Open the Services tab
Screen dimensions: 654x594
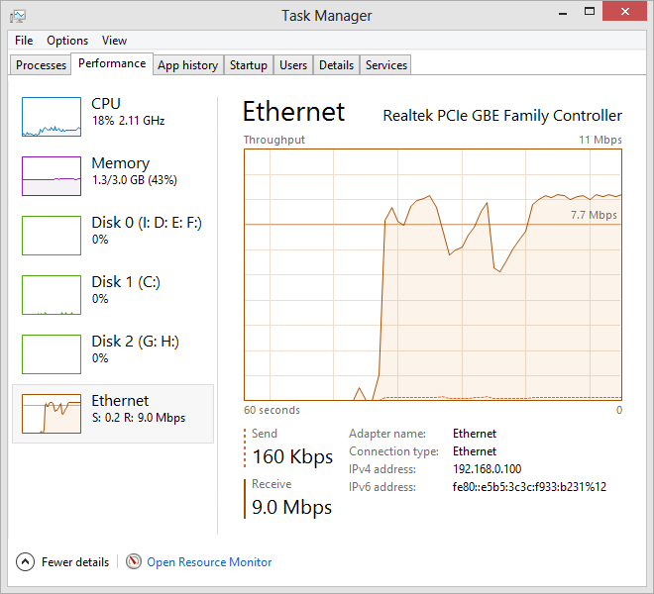385,65
